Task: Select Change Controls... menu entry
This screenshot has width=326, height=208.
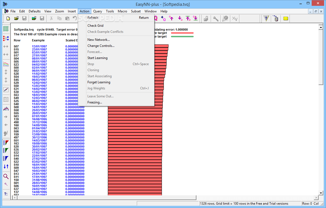Action: 116,46
